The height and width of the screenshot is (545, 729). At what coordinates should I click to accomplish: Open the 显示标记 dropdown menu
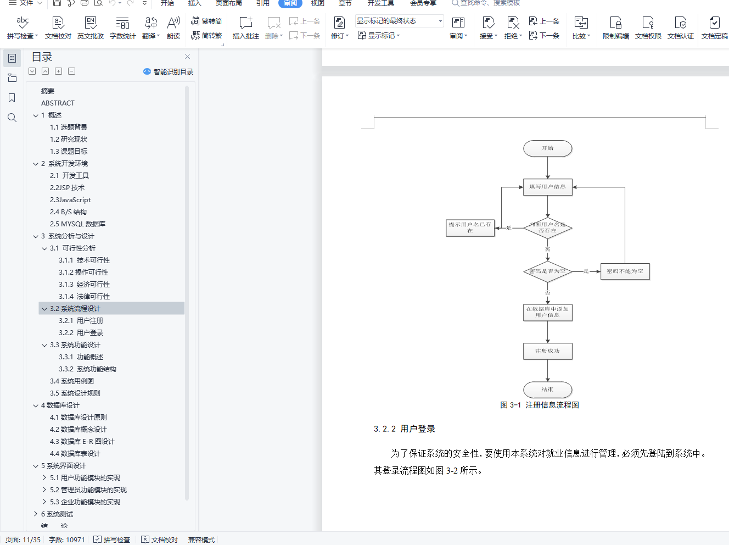(379, 36)
